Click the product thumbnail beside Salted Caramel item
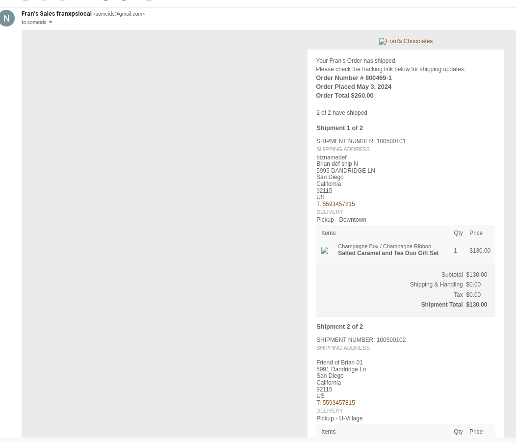This screenshot has height=442, width=516. pos(325,250)
